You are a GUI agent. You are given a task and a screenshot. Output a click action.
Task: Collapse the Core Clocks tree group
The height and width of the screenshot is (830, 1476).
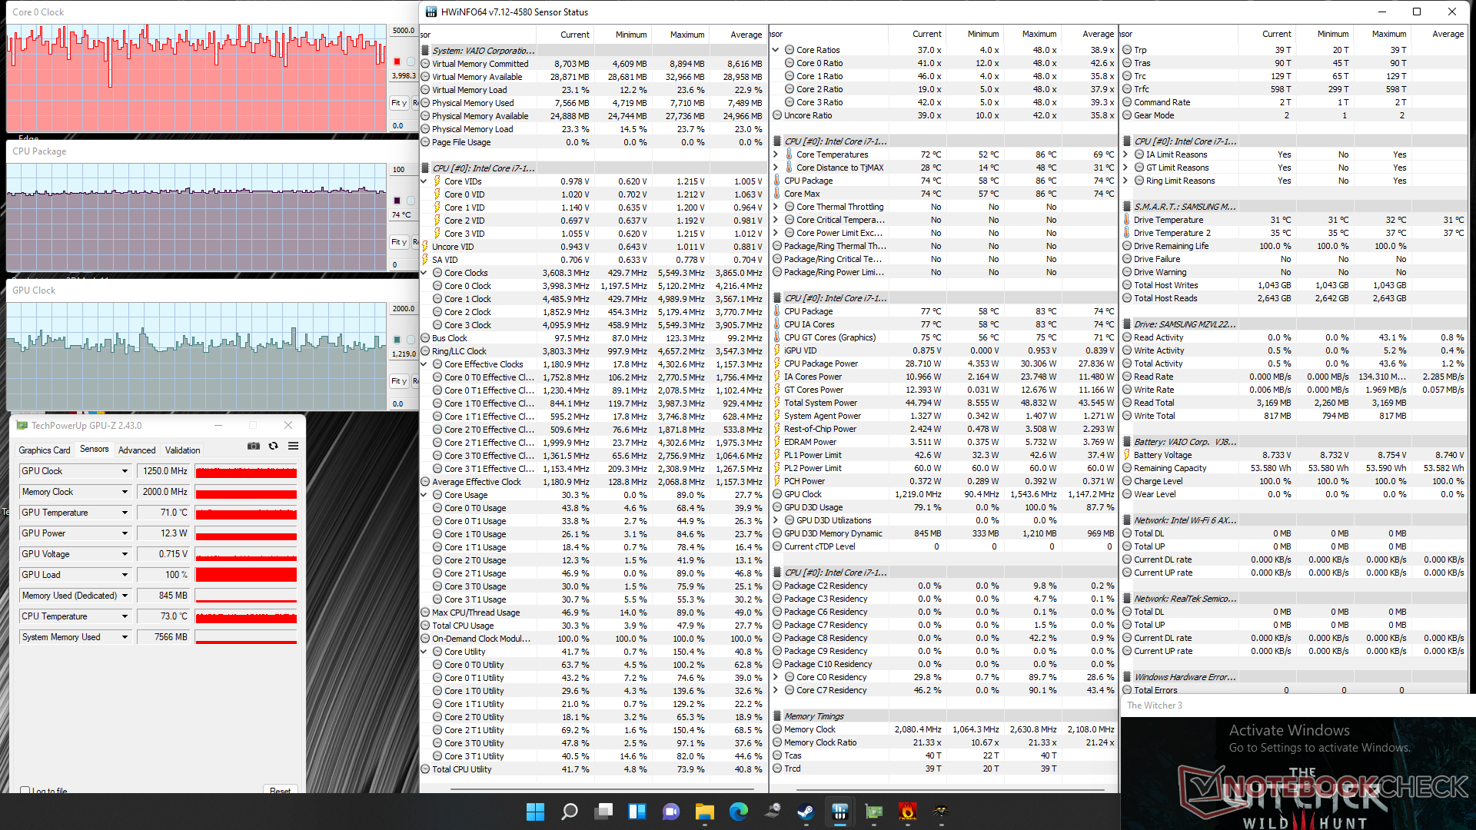[424, 273]
